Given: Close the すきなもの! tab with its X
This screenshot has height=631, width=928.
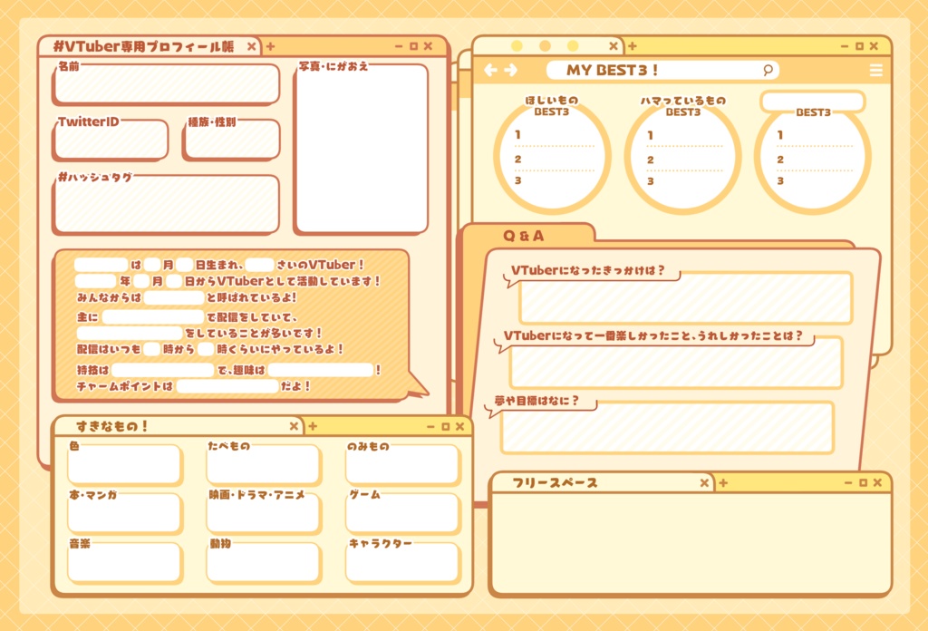Looking at the screenshot, I should pyautogui.click(x=294, y=424).
